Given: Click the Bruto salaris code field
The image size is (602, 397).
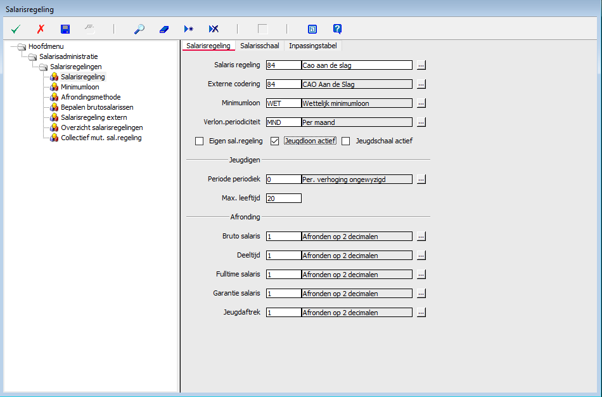Looking at the screenshot, I should point(284,236).
